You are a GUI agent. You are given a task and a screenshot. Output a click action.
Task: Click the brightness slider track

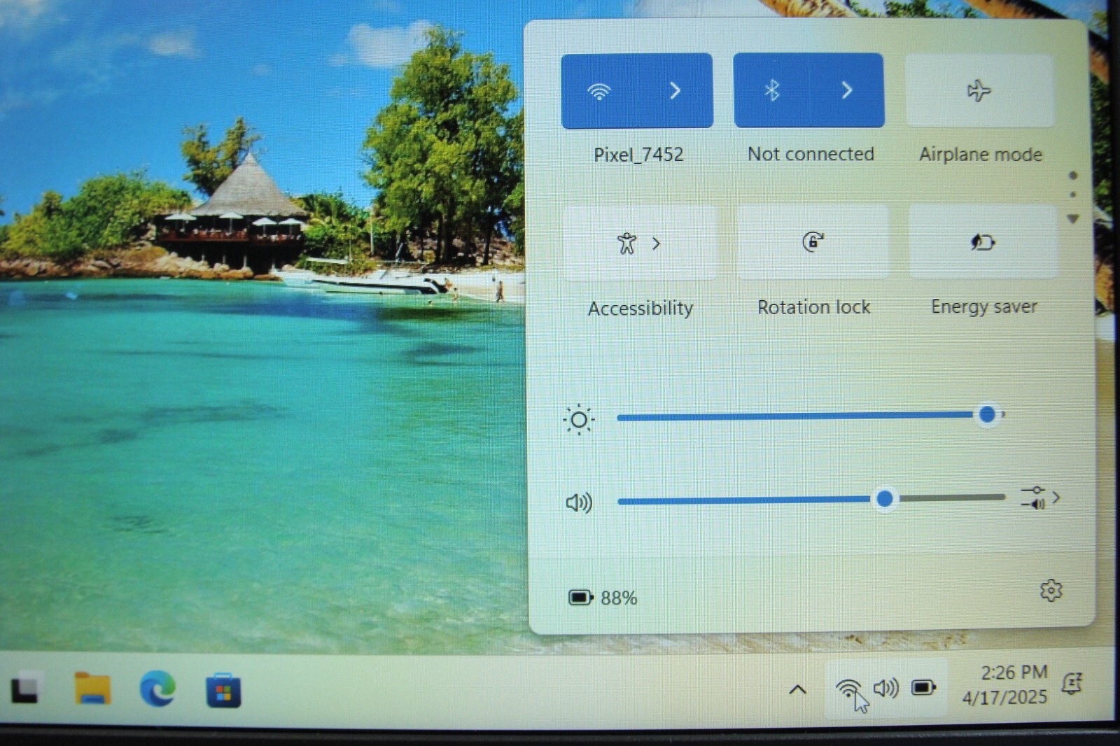811,416
